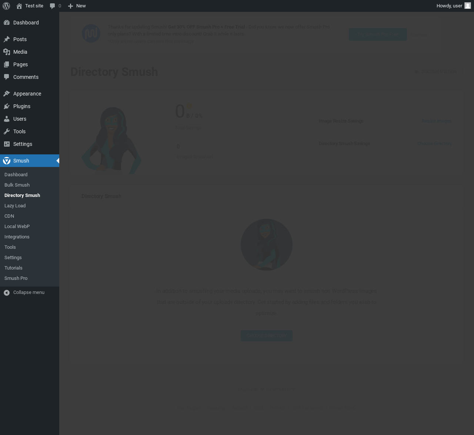Open Lazy Load submenu
The image size is (474, 435).
[30, 206]
